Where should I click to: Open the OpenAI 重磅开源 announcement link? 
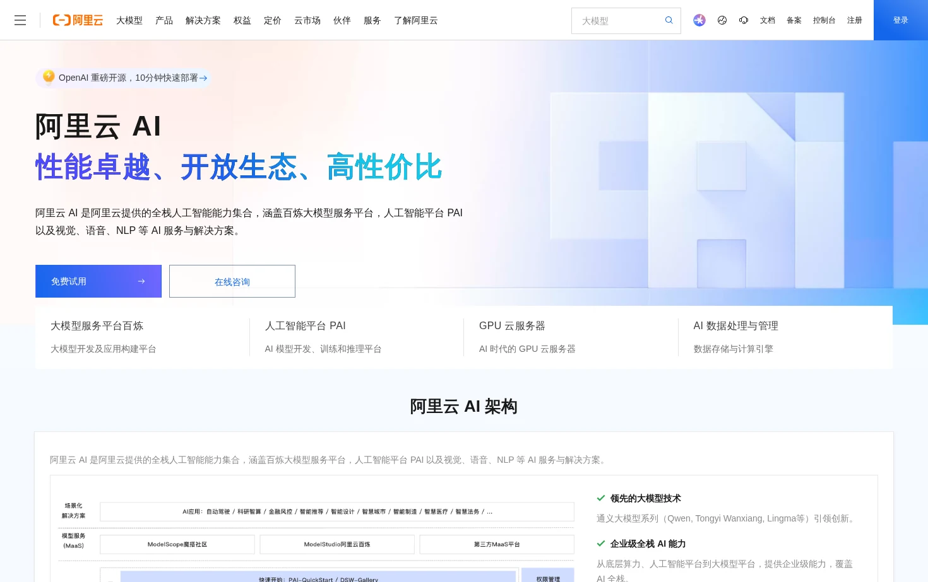tap(123, 78)
